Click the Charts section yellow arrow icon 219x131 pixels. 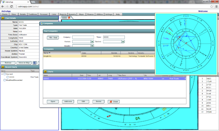[45, 72]
